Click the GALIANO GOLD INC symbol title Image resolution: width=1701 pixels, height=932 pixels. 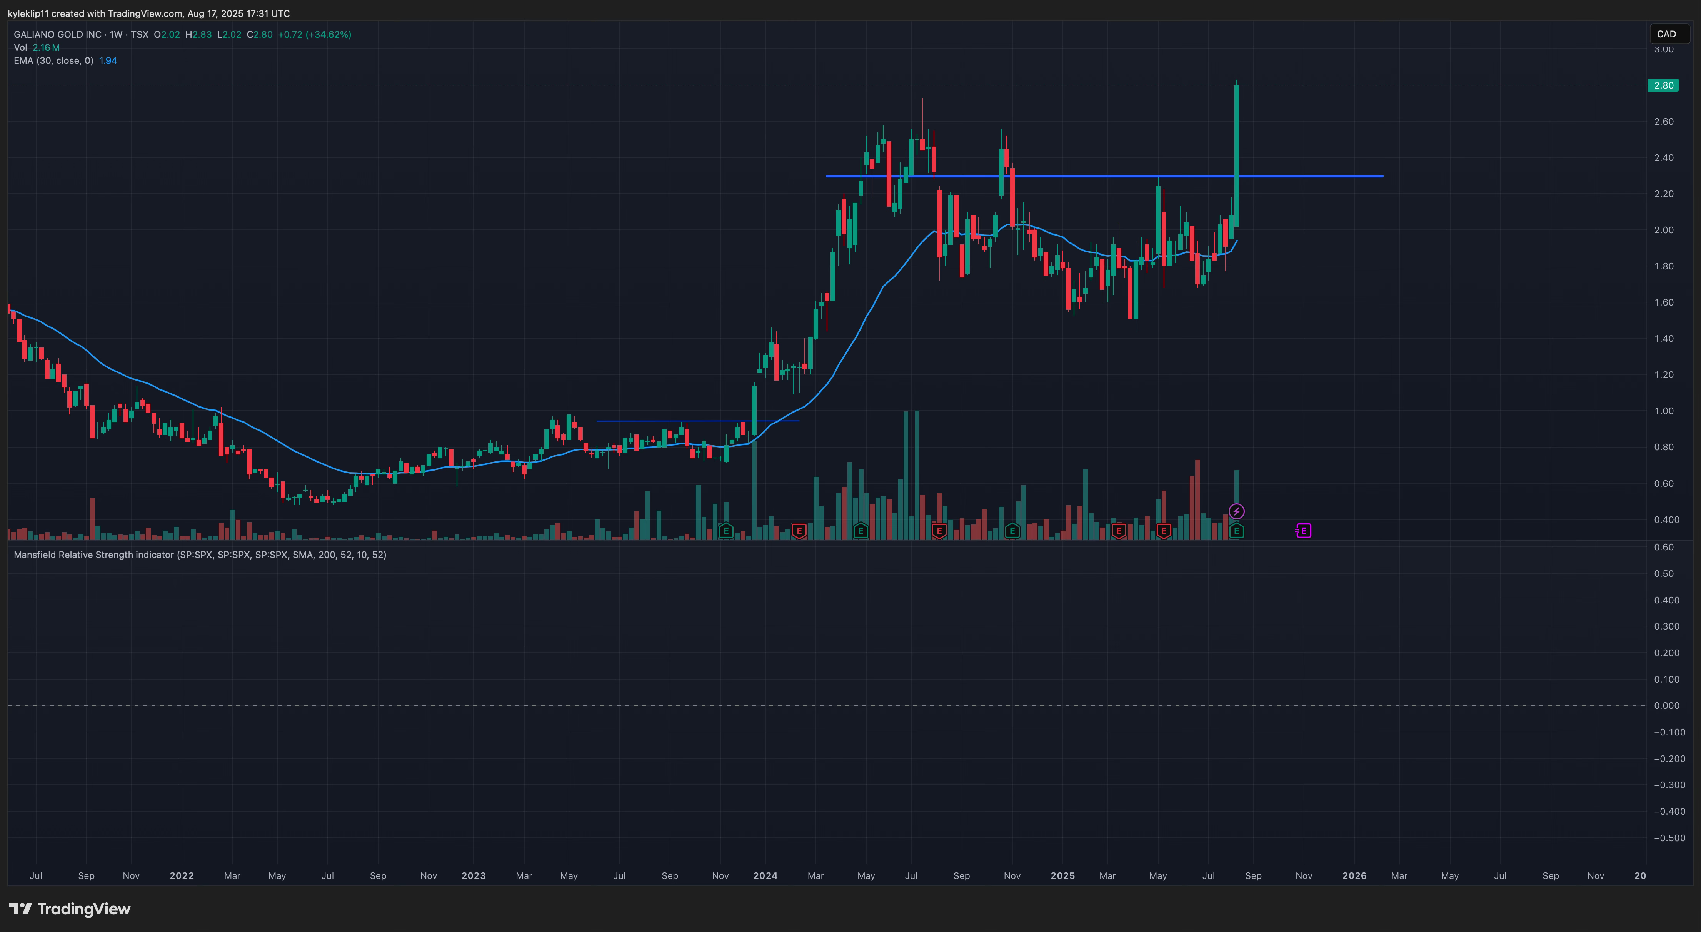[x=58, y=34]
